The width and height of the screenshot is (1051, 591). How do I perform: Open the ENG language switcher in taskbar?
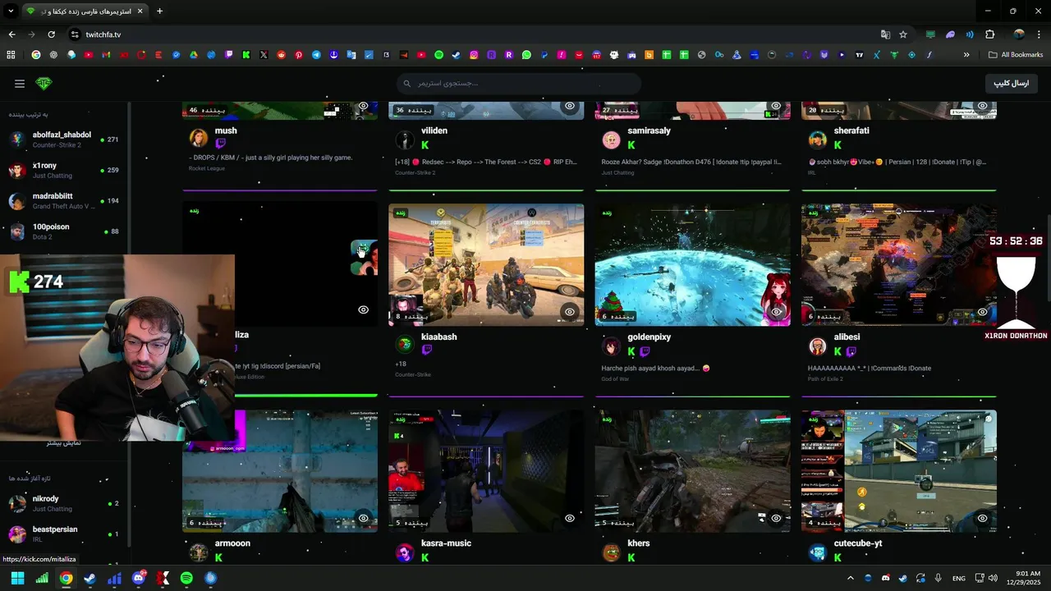959,579
